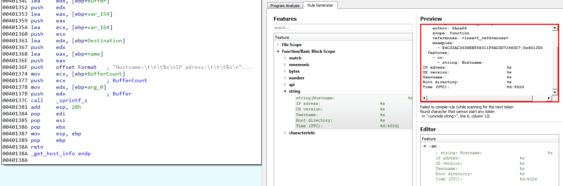The width and height of the screenshot is (563, 186).
Task: Collapse the Function/Basic Block Scope node
Action: pyautogui.click(x=278, y=51)
